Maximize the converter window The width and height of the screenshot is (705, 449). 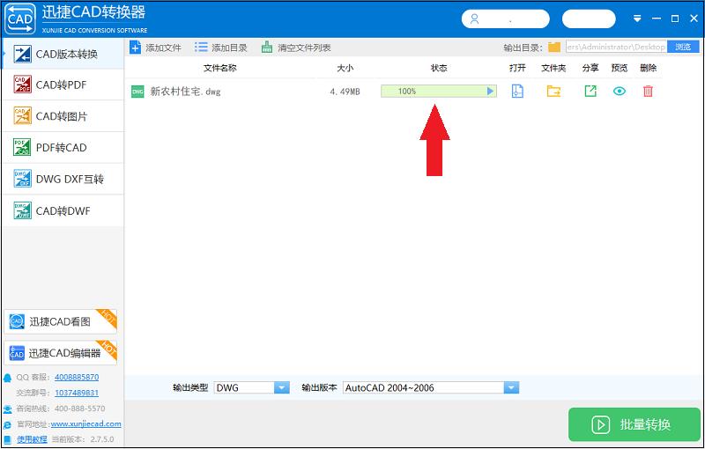675,18
